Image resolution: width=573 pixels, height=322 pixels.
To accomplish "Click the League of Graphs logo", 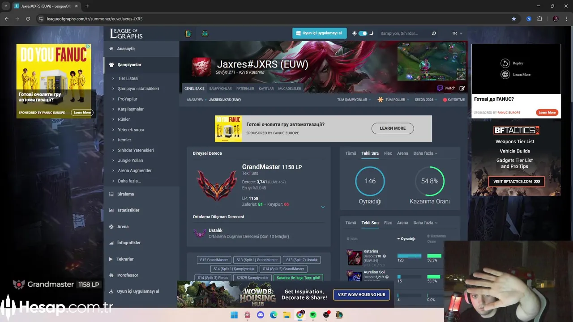I will (126, 34).
